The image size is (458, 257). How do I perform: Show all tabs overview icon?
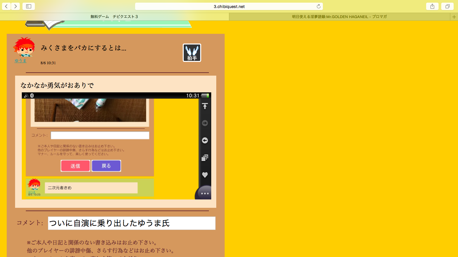447,6
